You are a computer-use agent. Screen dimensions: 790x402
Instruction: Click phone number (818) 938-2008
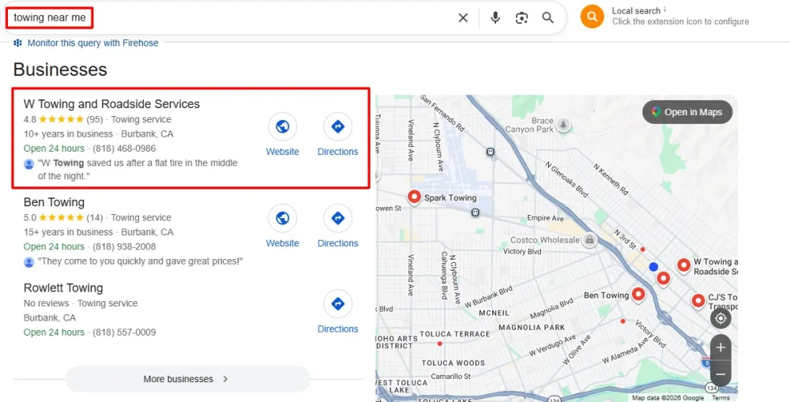point(124,246)
